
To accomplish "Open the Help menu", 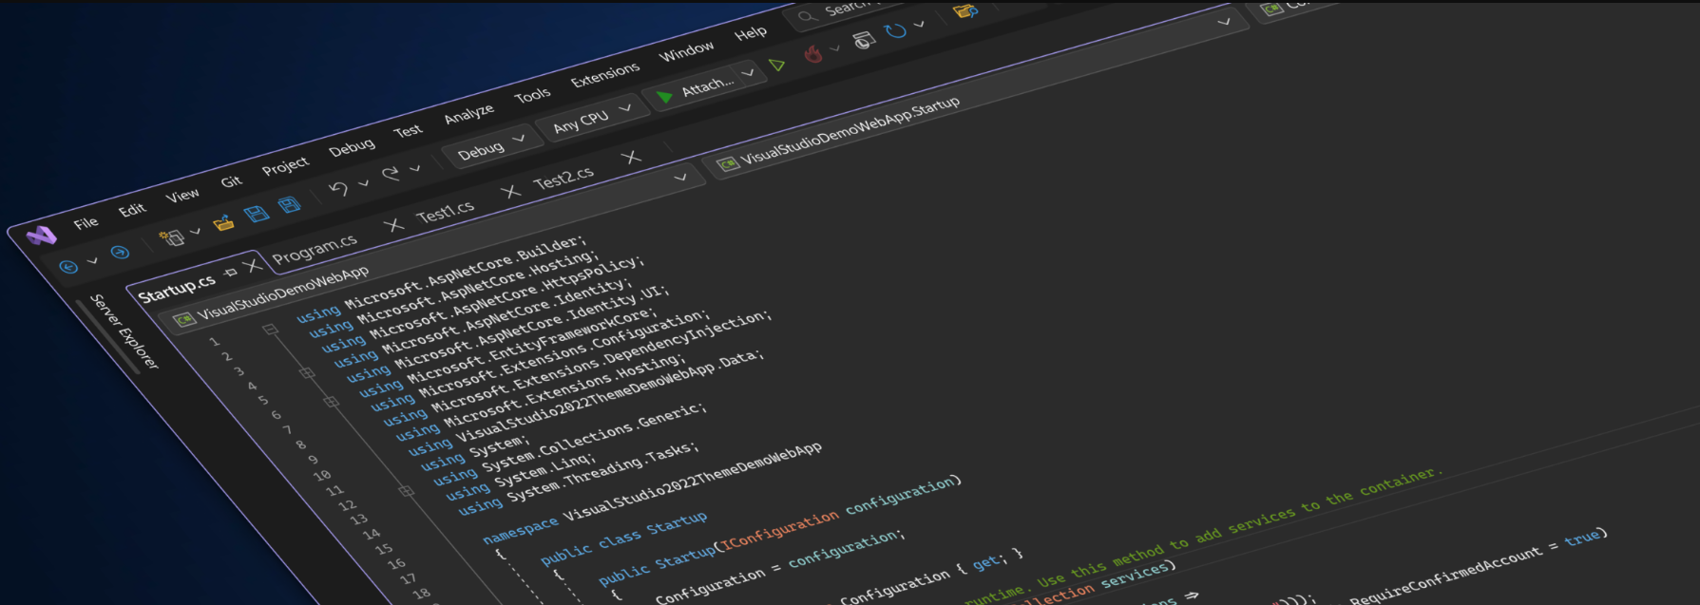I will point(751,32).
